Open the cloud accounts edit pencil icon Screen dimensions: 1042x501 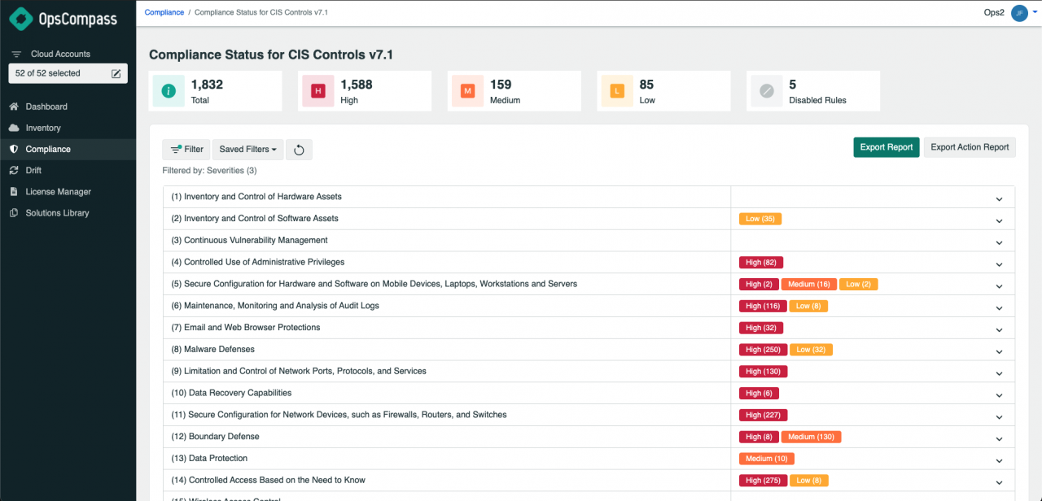pyautogui.click(x=116, y=73)
